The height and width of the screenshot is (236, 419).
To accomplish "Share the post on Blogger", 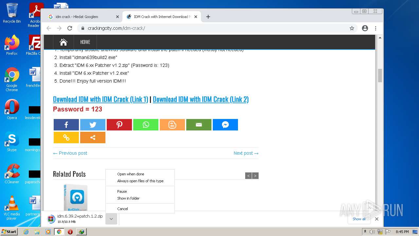I will coord(172,125).
